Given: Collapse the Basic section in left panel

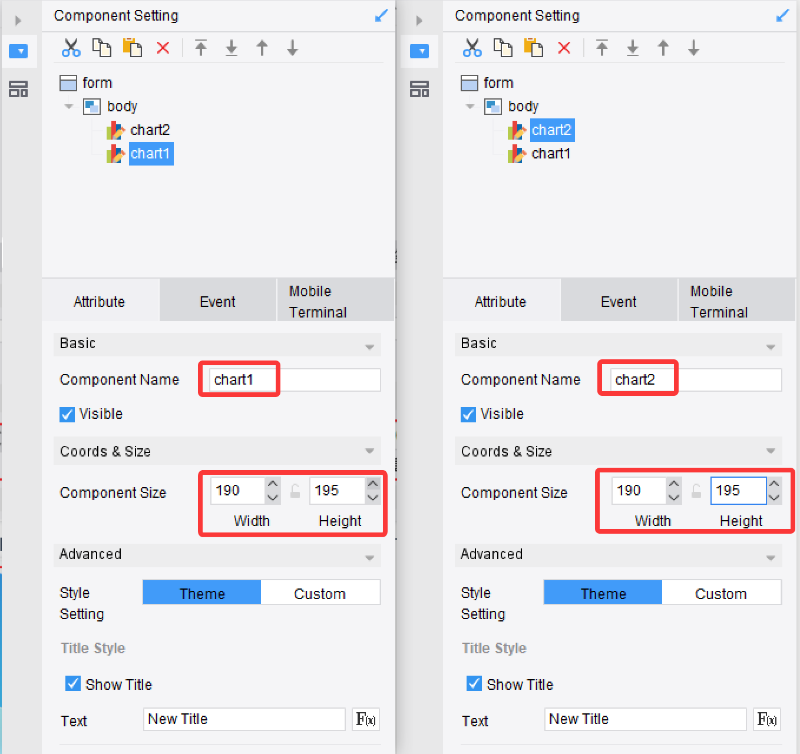Looking at the screenshot, I should [369, 346].
